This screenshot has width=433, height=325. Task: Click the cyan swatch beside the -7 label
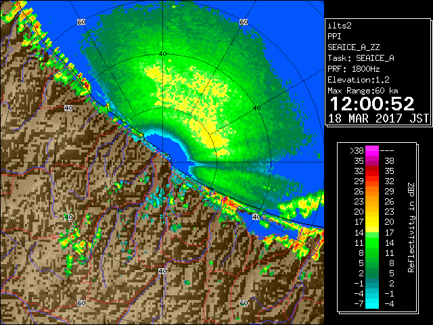[x=372, y=303]
